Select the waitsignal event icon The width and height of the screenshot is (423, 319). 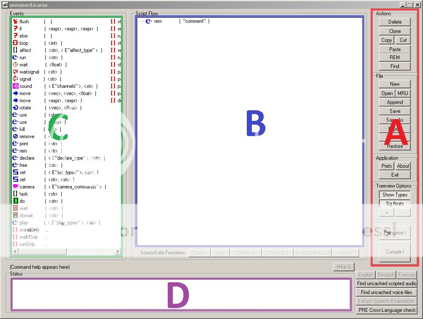click(x=15, y=72)
